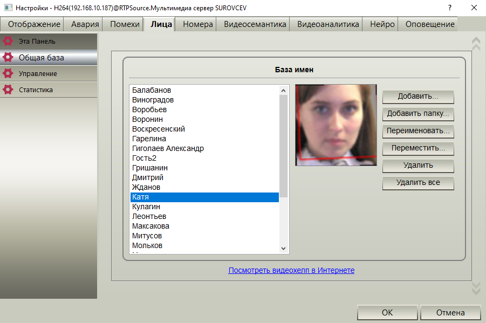Viewport: 486px width, 323px height.
Task: Click the face photo thumbnail
Action: tap(336, 125)
